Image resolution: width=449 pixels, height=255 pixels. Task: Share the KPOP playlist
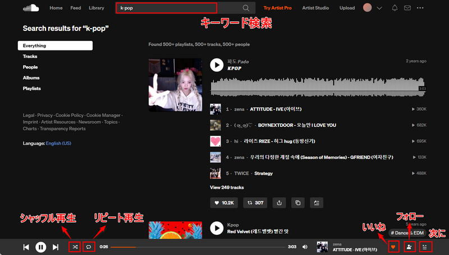coord(279,203)
